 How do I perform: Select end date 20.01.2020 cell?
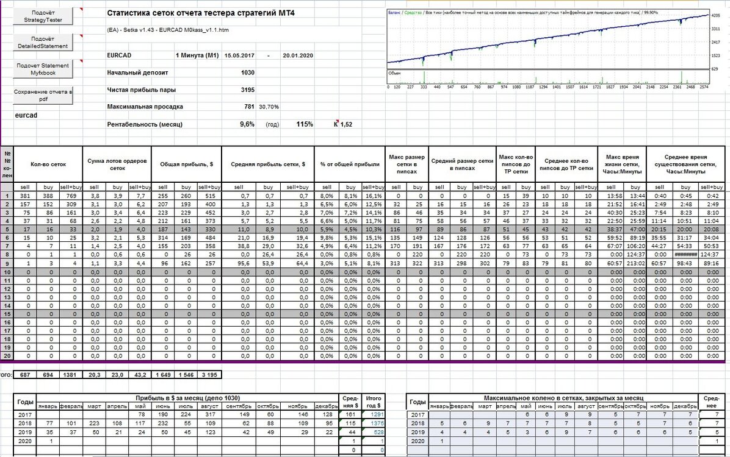click(x=297, y=55)
